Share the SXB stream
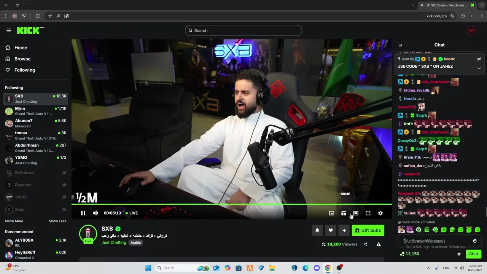Screen dimensions: 487x274 click(x=366, y=244)
